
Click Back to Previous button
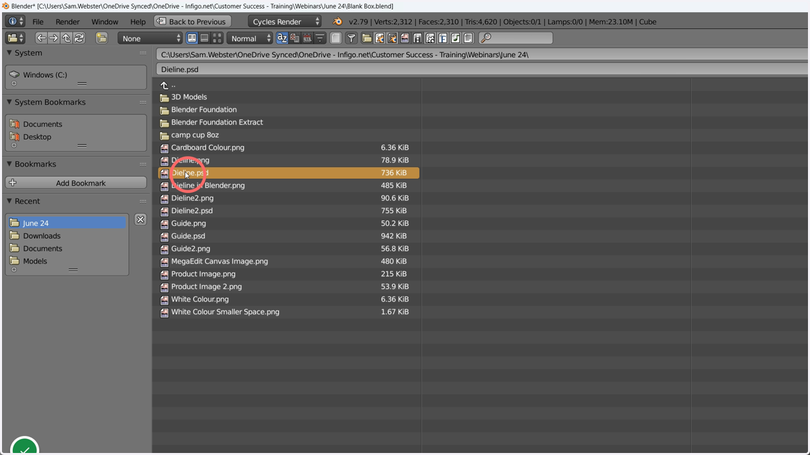click(x=192, y=22)
